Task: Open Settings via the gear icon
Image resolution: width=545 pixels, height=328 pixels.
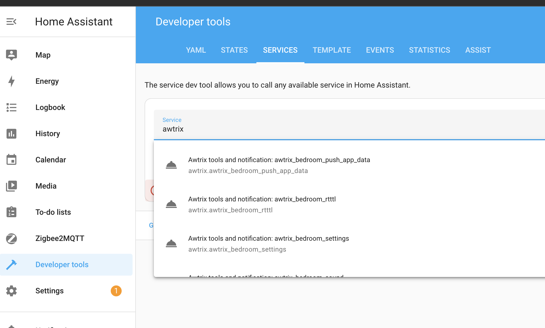Action: [x=11, y=291]
